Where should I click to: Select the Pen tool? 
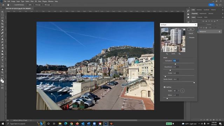click(x=2, y=57)
